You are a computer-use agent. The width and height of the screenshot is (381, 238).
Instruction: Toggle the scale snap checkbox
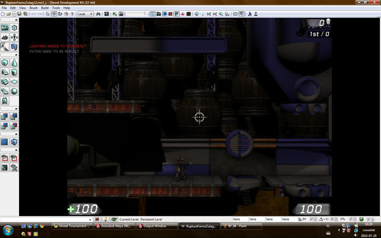[x=351, y=219]
